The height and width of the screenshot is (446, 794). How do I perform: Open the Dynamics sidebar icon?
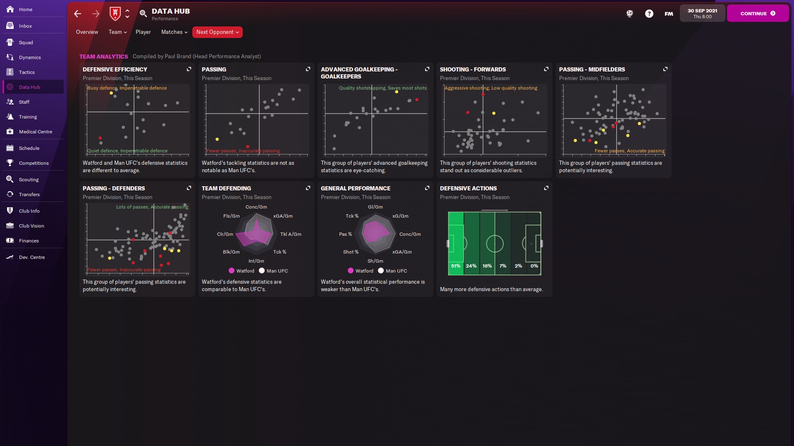click(10, 57)
